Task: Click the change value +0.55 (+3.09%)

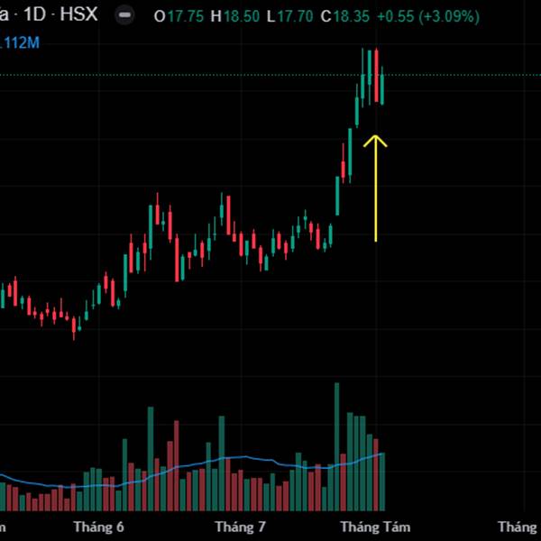Action: point(428,16)
